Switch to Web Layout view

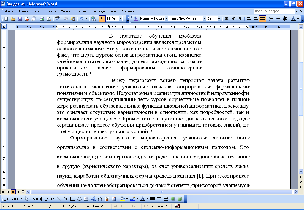click(x=8, y=192)
